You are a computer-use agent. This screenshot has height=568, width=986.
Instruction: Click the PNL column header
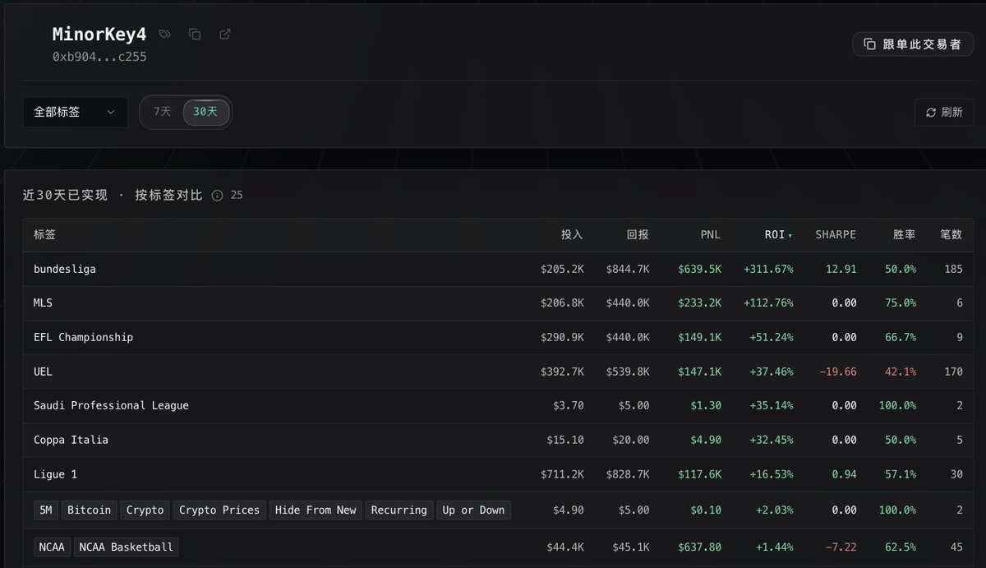711,235
